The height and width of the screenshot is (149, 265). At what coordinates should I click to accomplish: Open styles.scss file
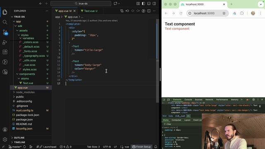(x=29, y=70)
